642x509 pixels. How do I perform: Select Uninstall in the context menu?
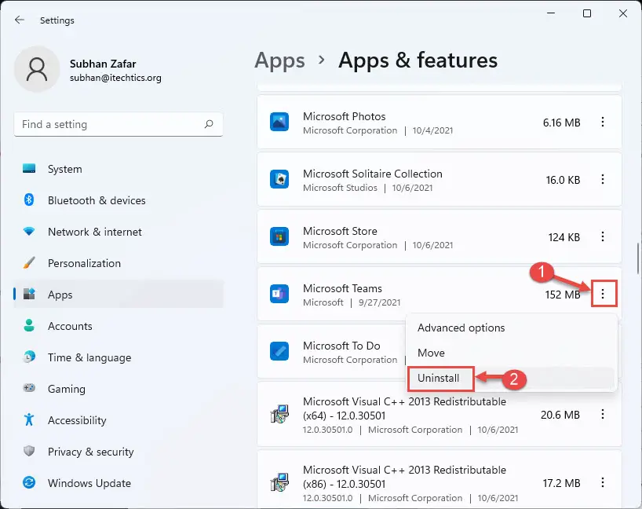(512, 378)
